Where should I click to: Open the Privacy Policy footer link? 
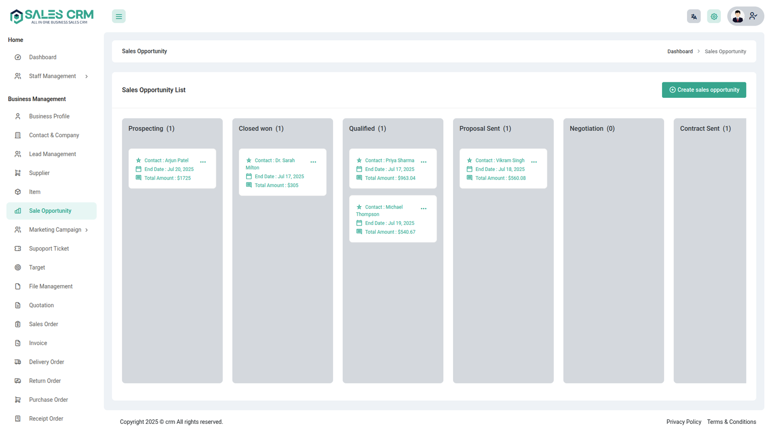tap(683, 422)
